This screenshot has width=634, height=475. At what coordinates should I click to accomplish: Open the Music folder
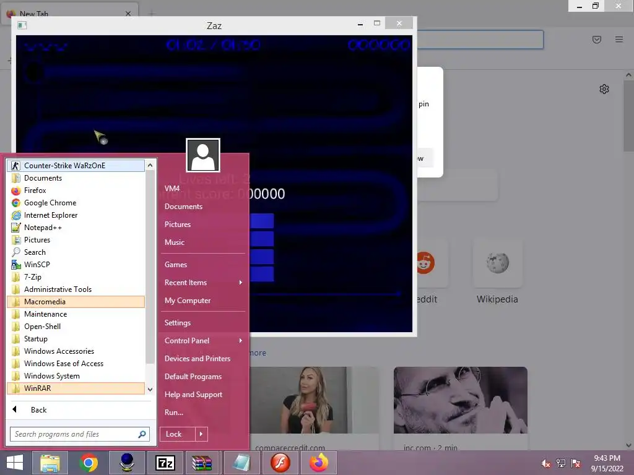203,242
